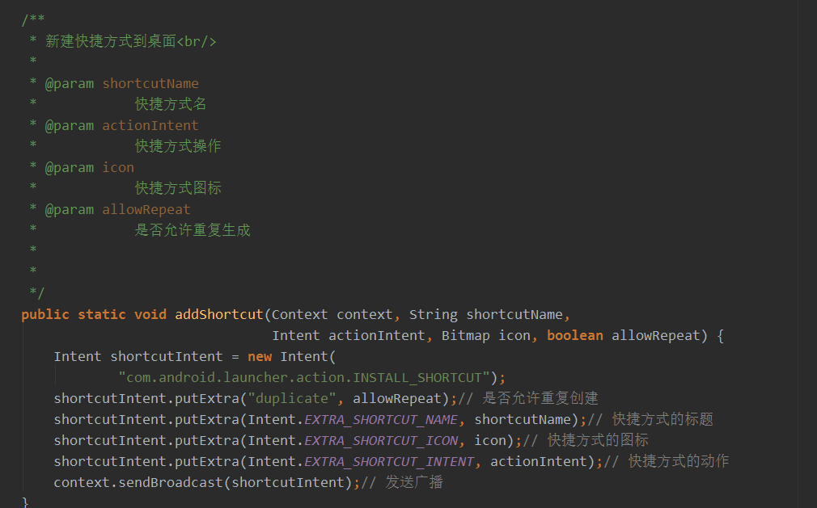The height and width of the screenshot is (508, 817).
Task: Click the Javadoc parameter name shortcutName
Action: (x=150, y=83)
